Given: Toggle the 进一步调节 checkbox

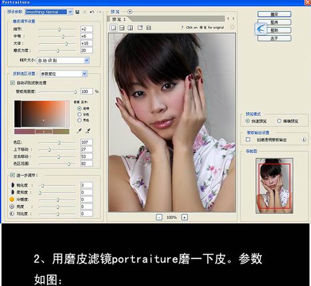Looking at the screenshot, I should pyautogui.click(x=13, y=175).
